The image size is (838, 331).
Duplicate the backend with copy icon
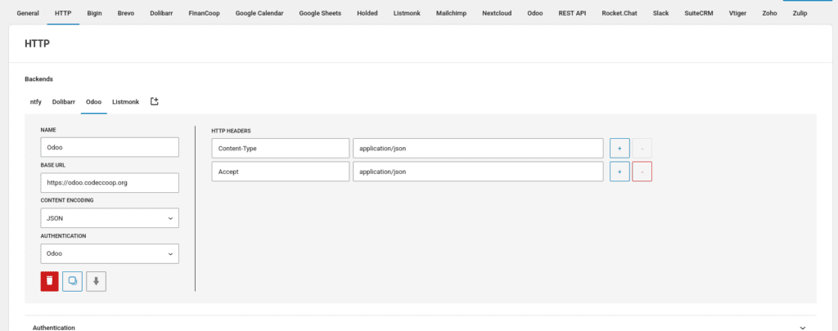pos(73,281)
